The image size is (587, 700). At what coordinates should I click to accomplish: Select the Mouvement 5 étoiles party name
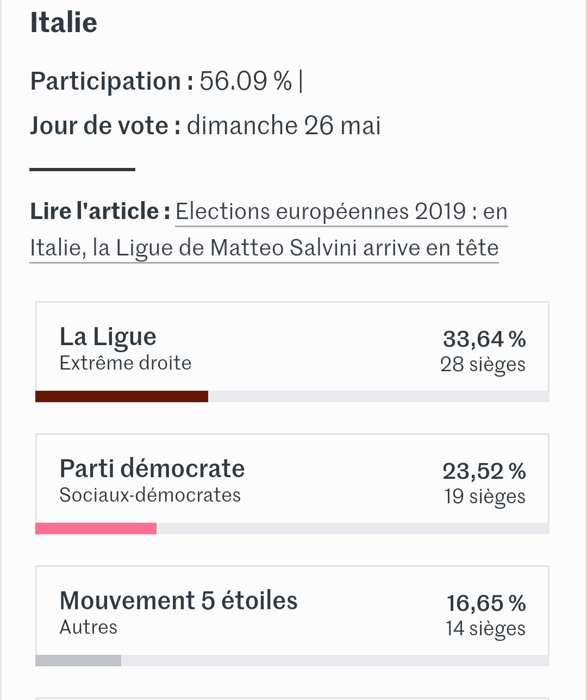tap(178, 601)
